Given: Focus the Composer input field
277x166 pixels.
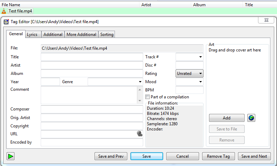Looking at the screenshot, I should [x=92, y=109].
